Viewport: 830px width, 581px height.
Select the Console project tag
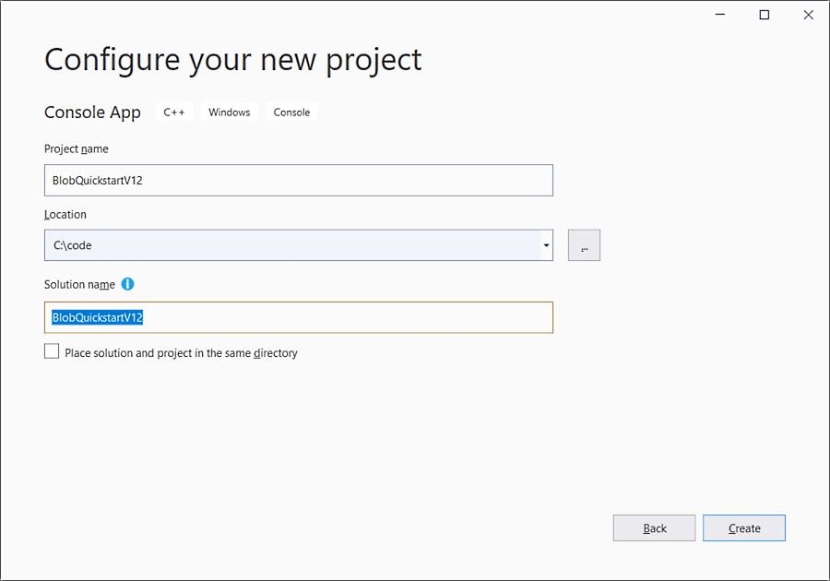(x=291, y=112)
